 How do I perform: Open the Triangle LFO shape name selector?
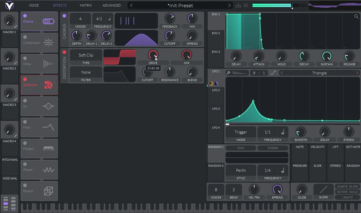319,73
